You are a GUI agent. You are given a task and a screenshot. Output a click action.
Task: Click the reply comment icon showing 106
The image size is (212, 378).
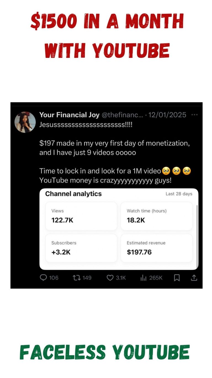[43, 277]
